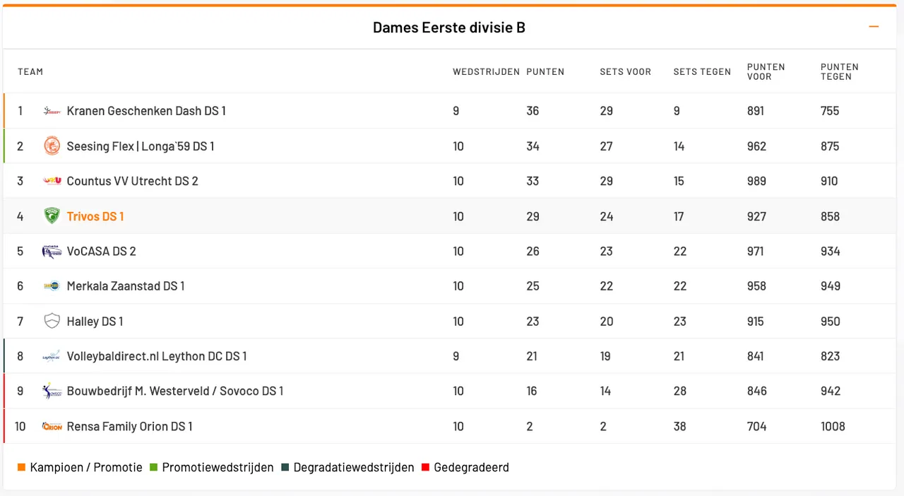The width and height of the screenshot is (904, 496).
Task: Click the green Trivos shield logo
Action: pos(52,216)
